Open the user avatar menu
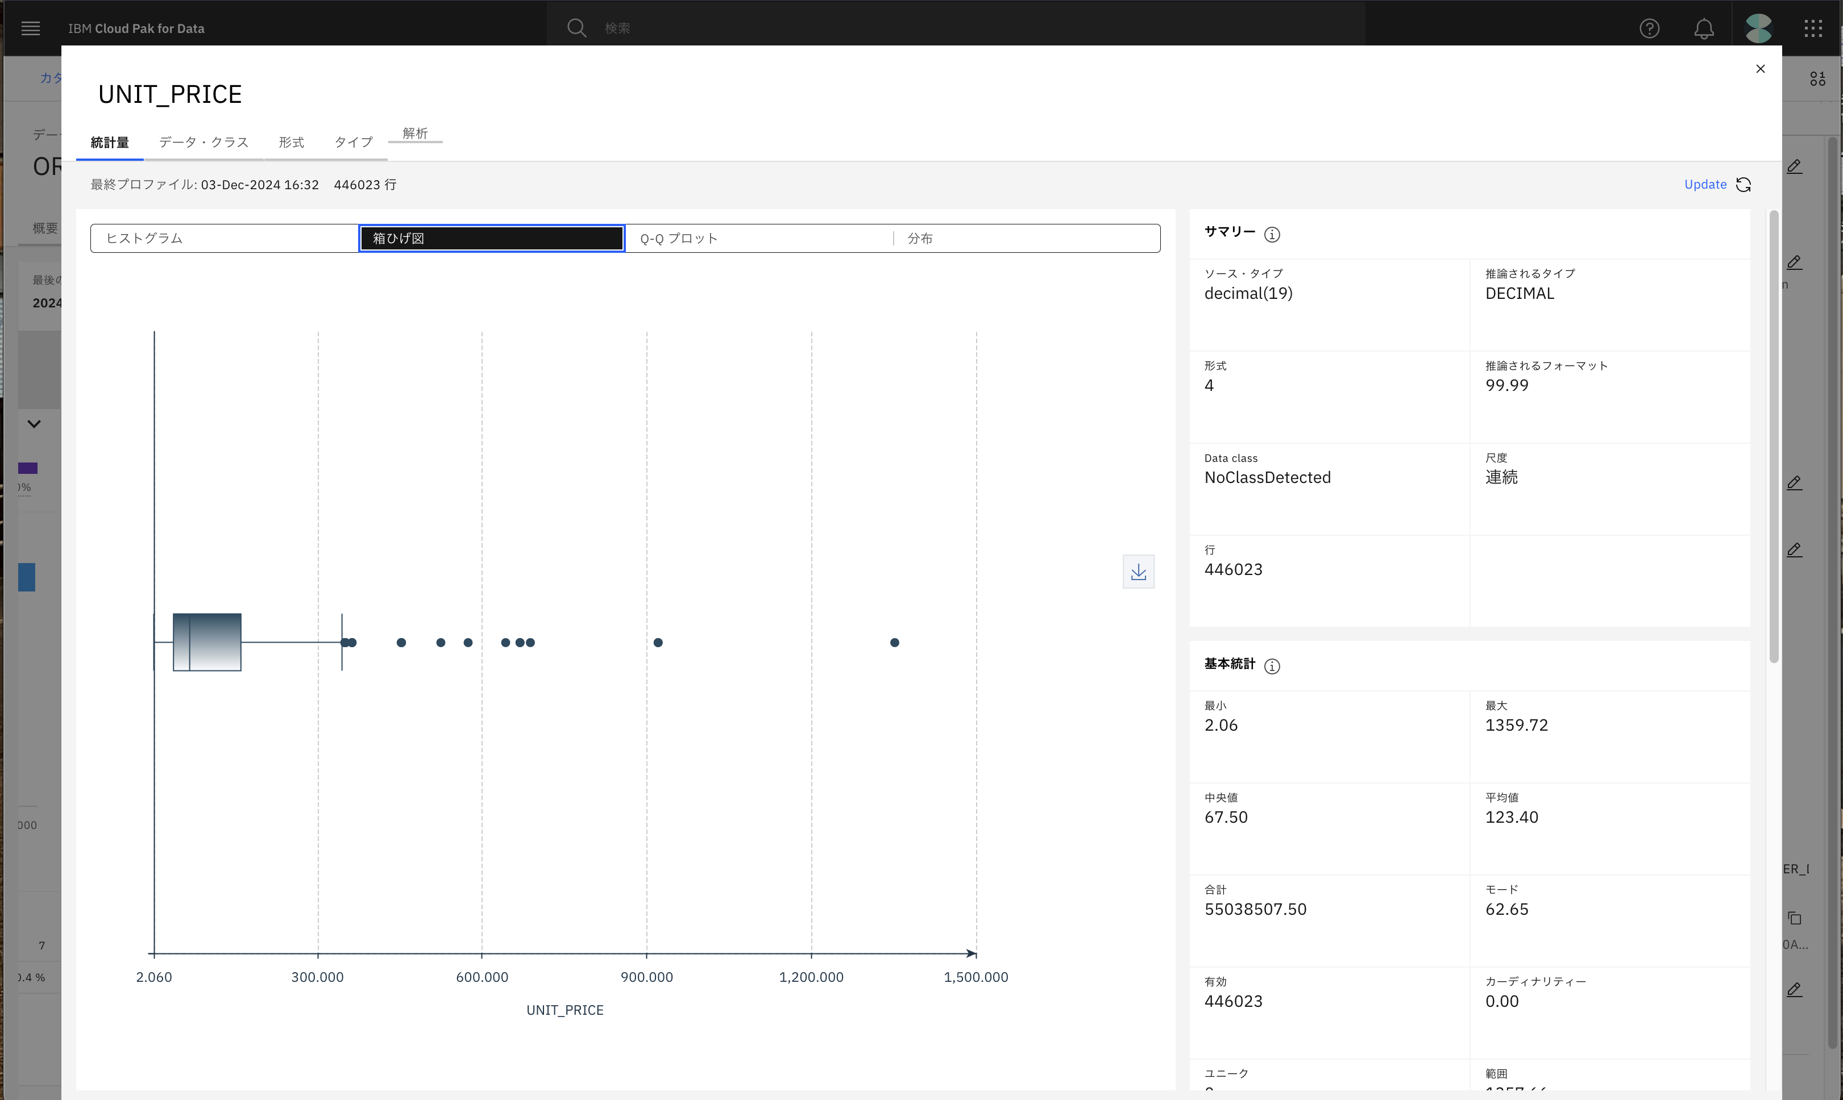Image resolution: width=1843 pixels, height=1100 pixels. [1758, 28]
